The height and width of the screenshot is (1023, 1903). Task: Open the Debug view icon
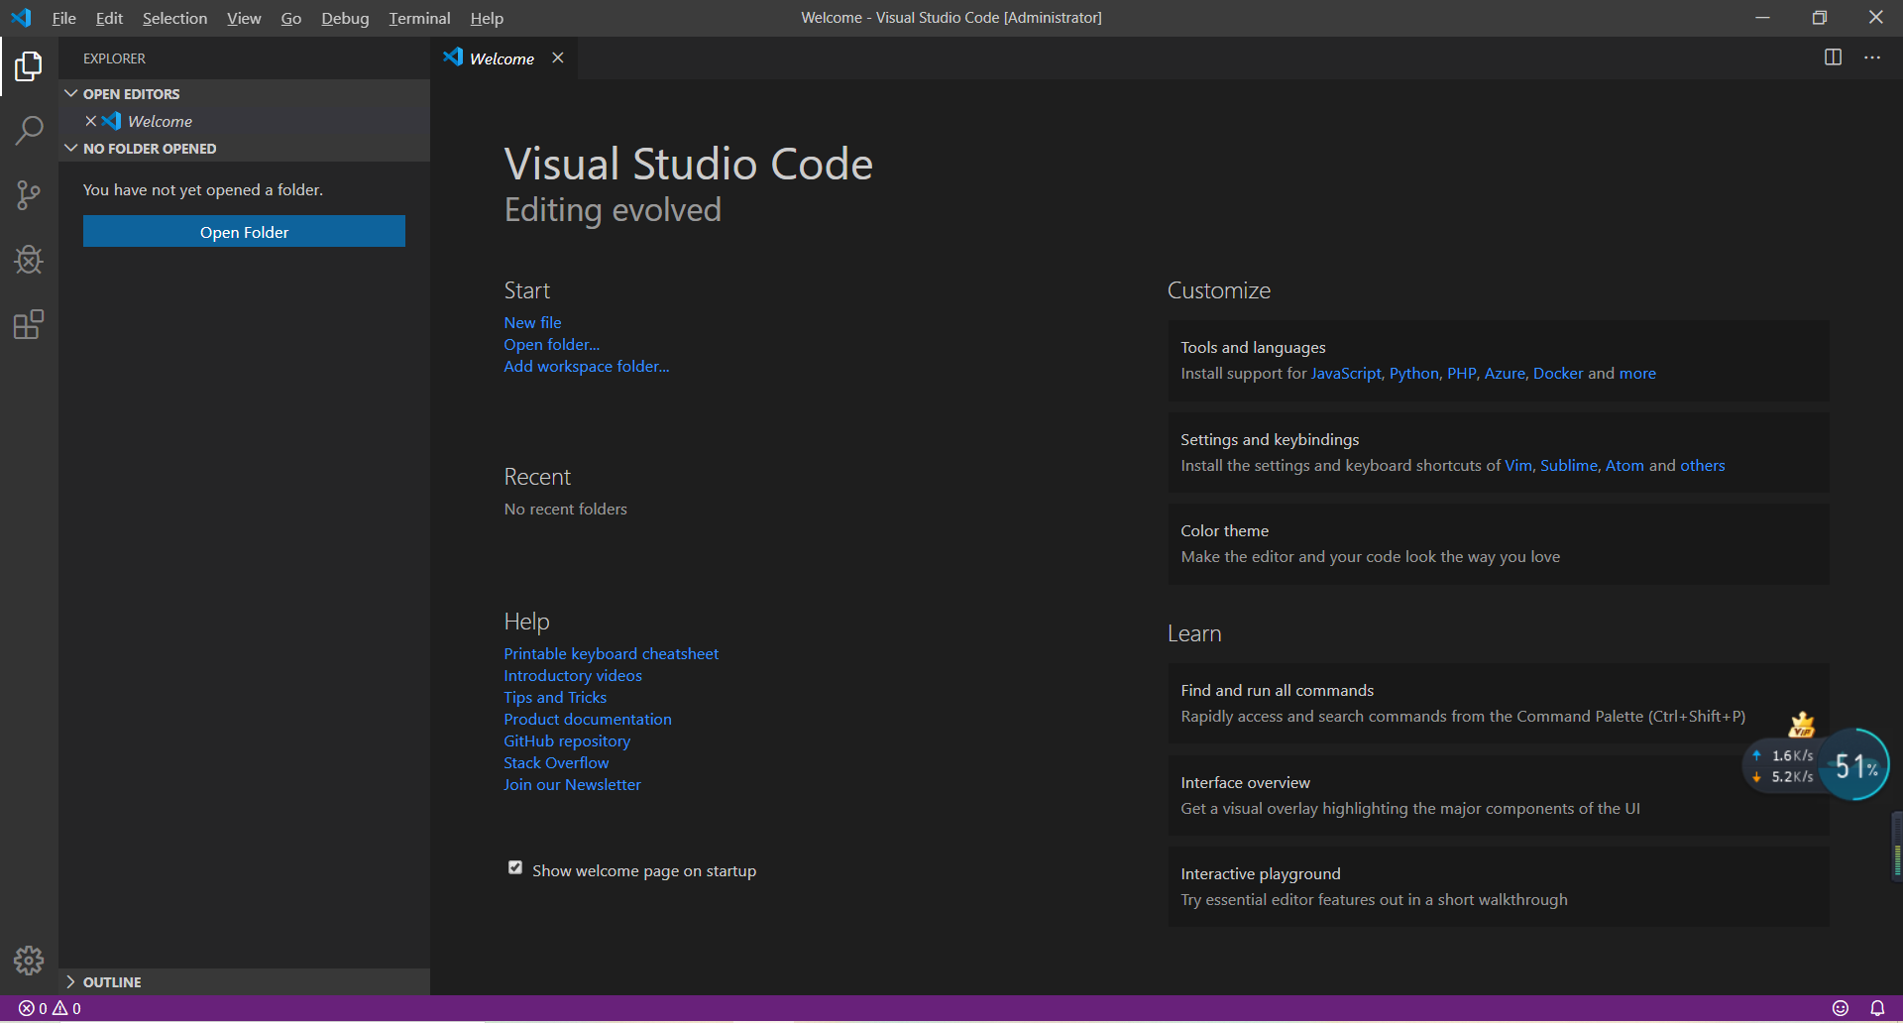coord(29,260)
